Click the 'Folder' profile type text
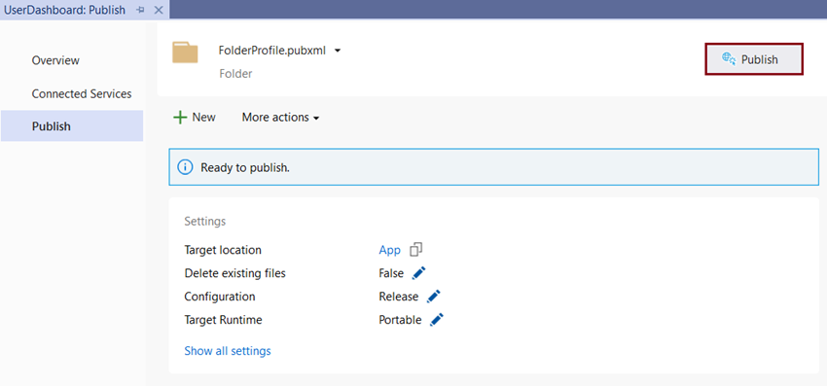The height and width of the screenshot is (386, 827). pos(235,74)
